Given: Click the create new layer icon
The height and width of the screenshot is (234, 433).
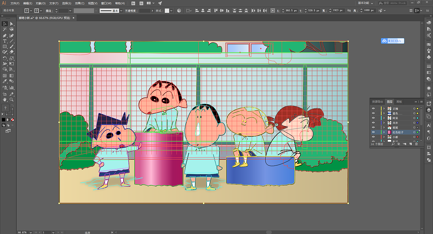Looking at the screenshot, I should click(x=411, y=144).
